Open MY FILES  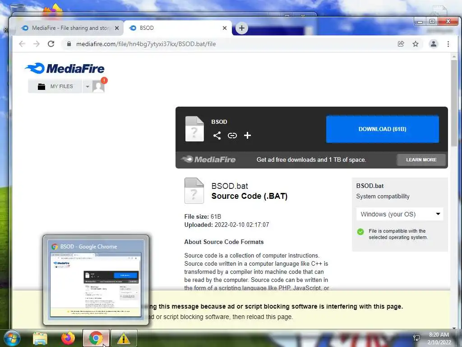55,86
